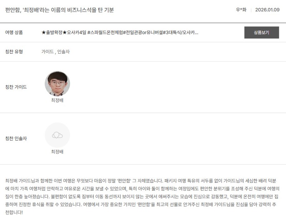Click 가이드 in the 칭찬 유형 row
Viewport: 286px width, 215px height.
pos(47,52)
